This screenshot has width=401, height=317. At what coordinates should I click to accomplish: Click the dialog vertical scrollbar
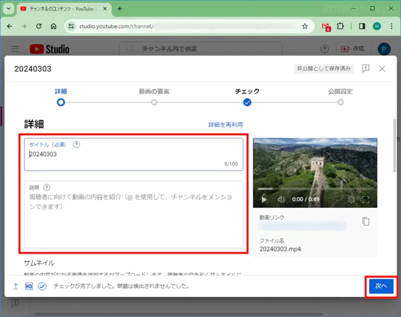pyautogui.click(x=394, y=144)
